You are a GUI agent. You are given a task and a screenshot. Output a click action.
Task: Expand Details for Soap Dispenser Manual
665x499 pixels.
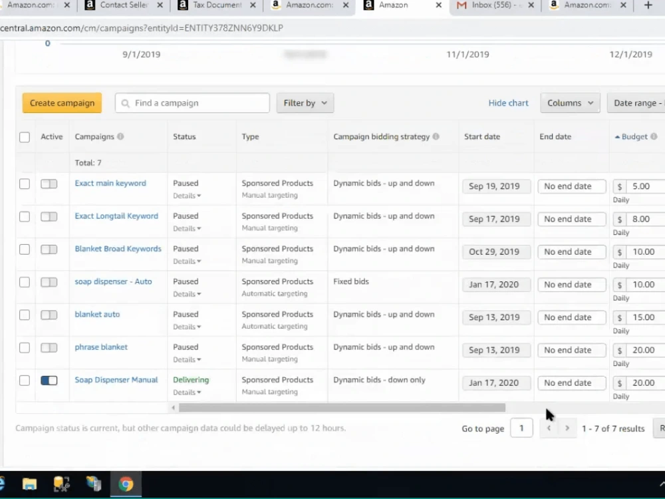187,392
